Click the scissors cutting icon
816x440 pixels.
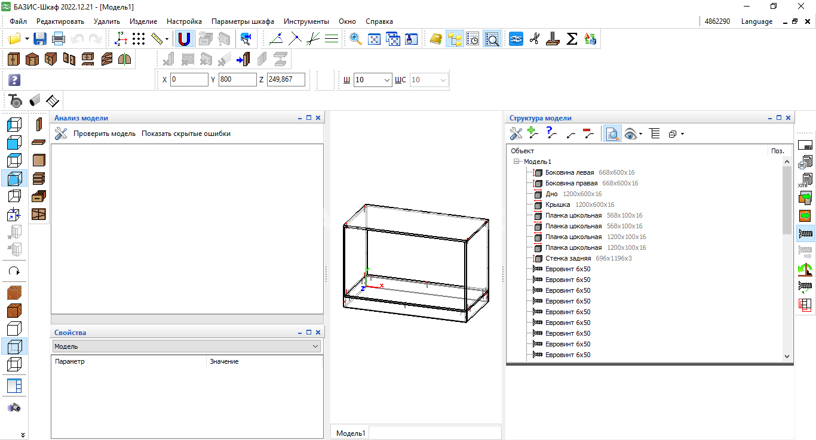coord(535,39)
